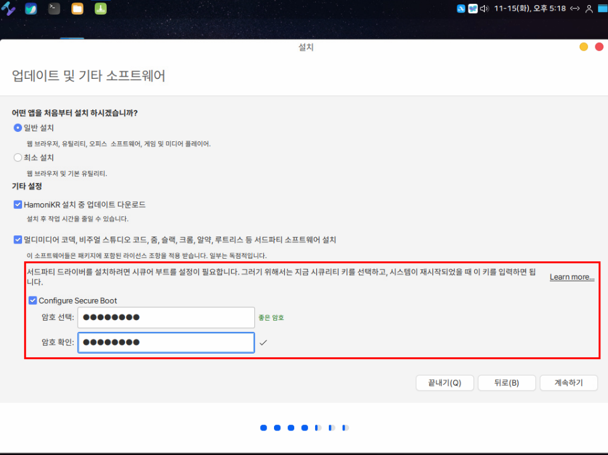
Task: Go back with the 뒤로(B) button
Action: click(x=506, y=383)
